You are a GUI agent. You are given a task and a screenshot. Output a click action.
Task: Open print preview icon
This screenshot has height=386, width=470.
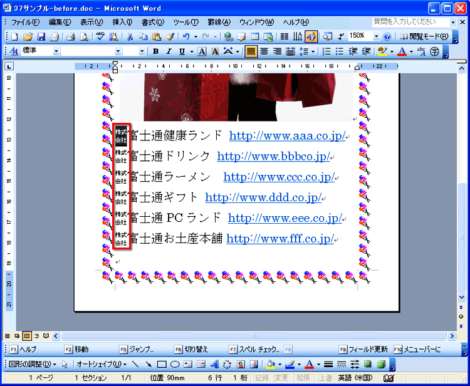click(84, 37)
